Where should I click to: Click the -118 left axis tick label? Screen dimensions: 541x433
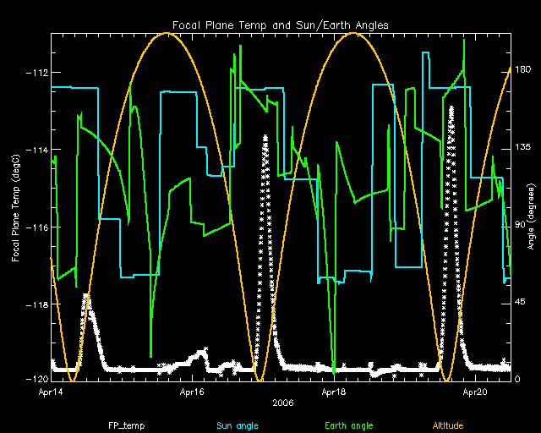tap(36, 304)
